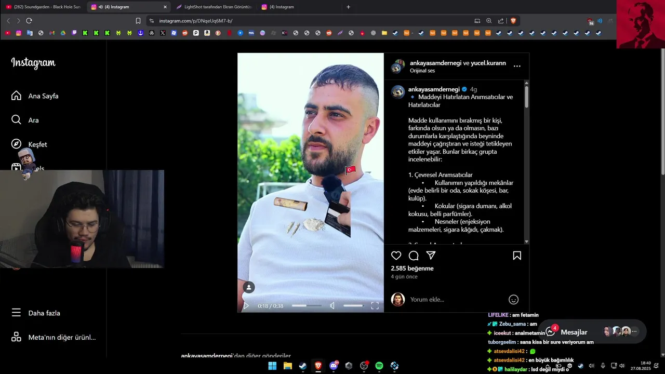
Task: Open the Mesajlar three-dot options
Action: pos(634,331)
